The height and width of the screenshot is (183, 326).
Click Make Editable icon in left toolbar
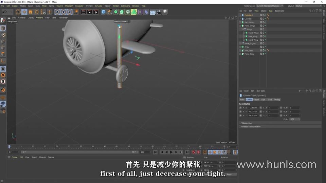3,20
